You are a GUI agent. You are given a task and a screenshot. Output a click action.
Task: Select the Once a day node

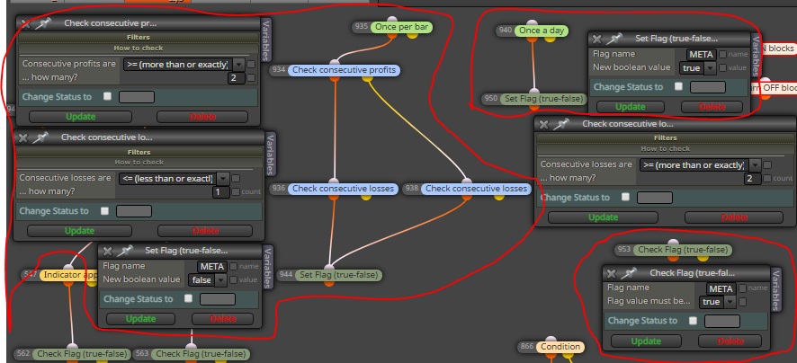pyautogui.click(x=542, y=31)
